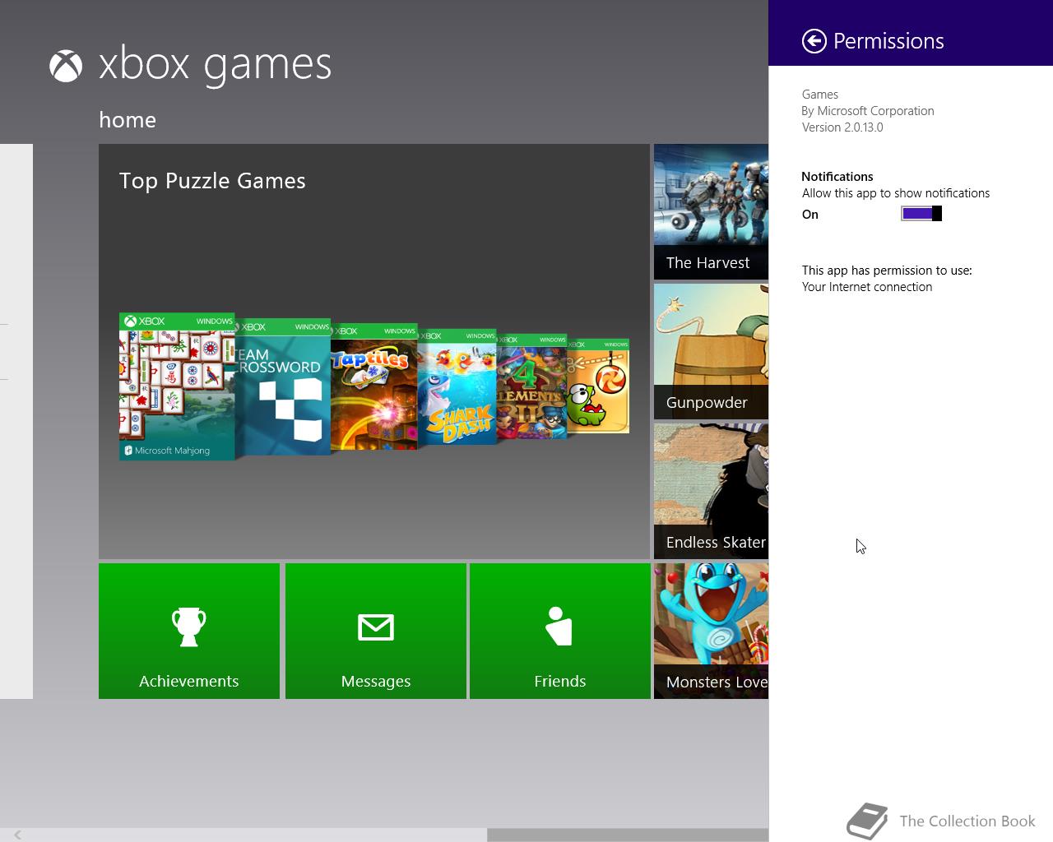Click the 'Games' app name text

[x=820, y=95]
